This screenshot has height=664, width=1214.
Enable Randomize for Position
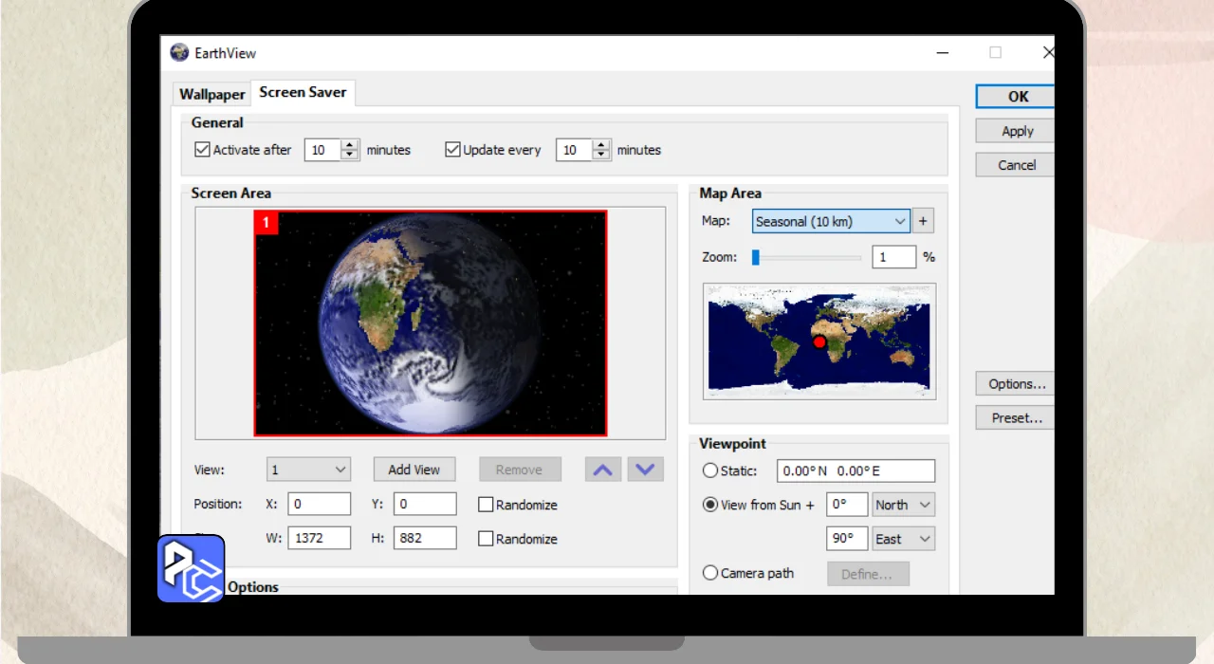click(486, 505)
